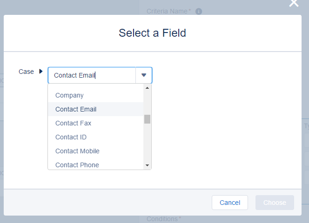Click the Choose button
The width and height of the screenshot is (309, 223).
pyautogui.click(x=275, y=203)
